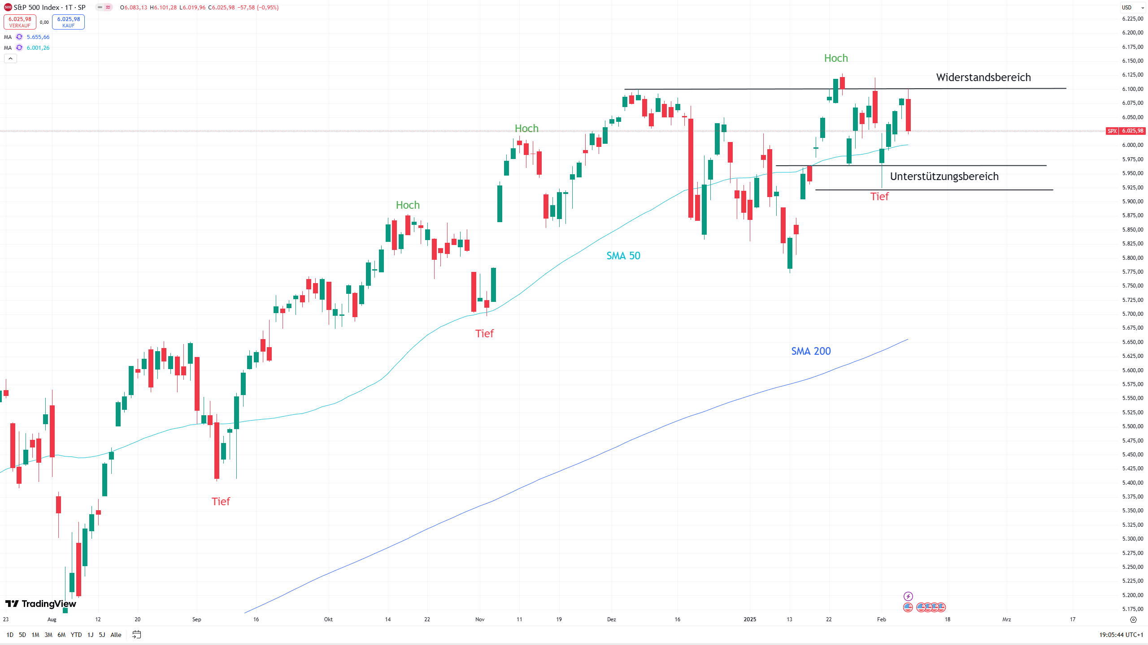1148x645 pixels.
Task: Click the red VERKAUF sell button
Action: (x=20, y=22)
